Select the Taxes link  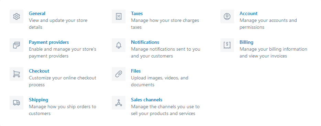click(137, 13)
